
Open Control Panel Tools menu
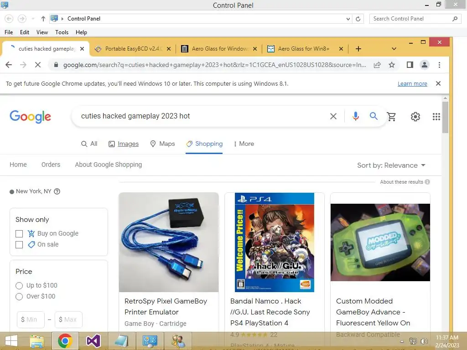click(x=62, y=32)
